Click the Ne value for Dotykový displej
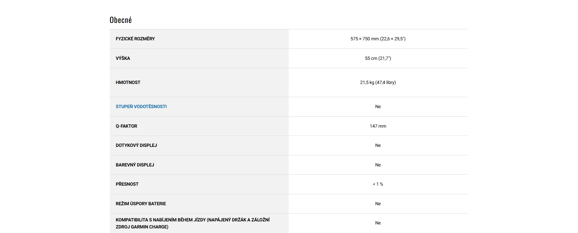 point(378,145)
